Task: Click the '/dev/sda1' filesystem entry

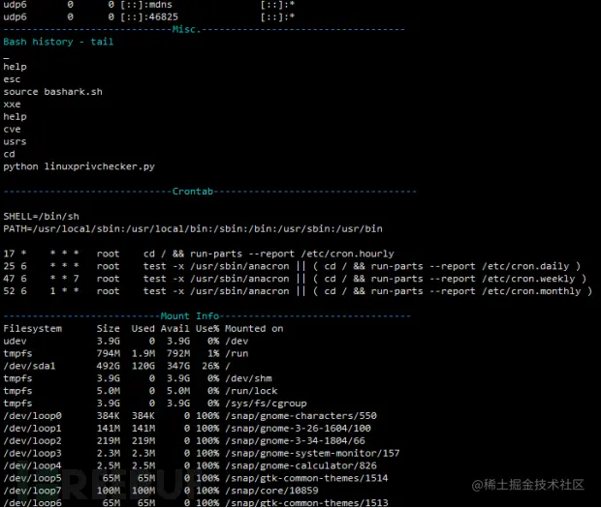Action: [29, 366]
